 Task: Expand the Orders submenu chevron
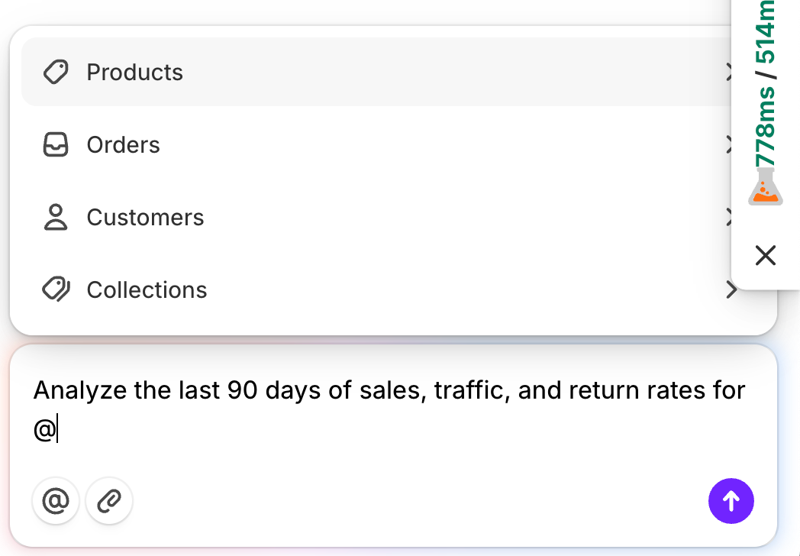[728, 145]
